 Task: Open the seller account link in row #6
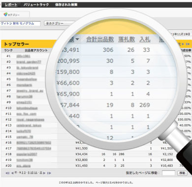(24, 85)
